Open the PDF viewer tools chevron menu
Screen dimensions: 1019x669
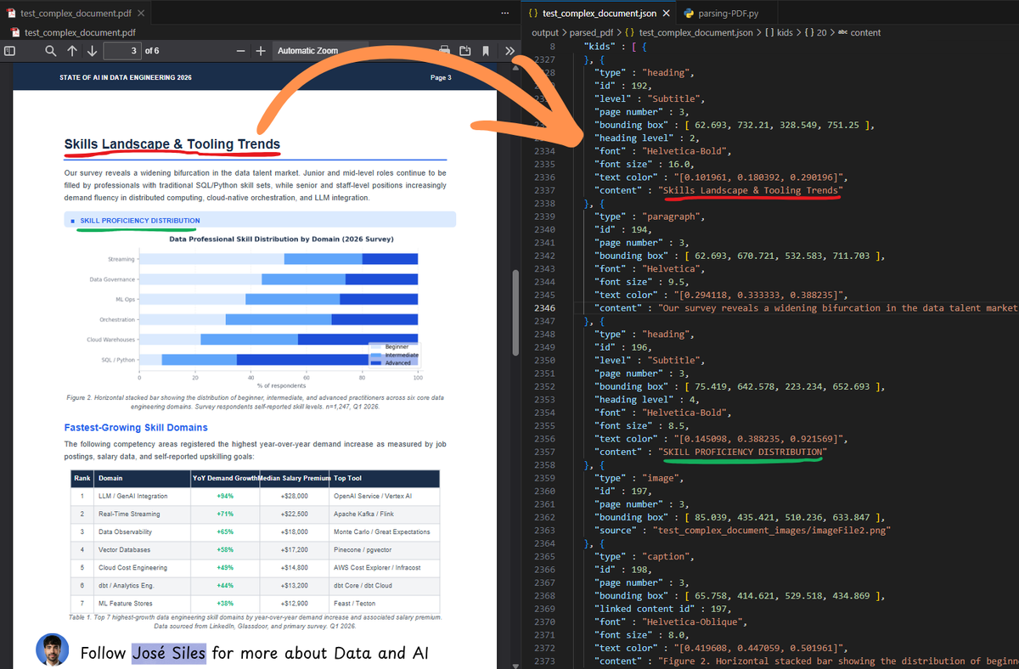click(509, 51)
